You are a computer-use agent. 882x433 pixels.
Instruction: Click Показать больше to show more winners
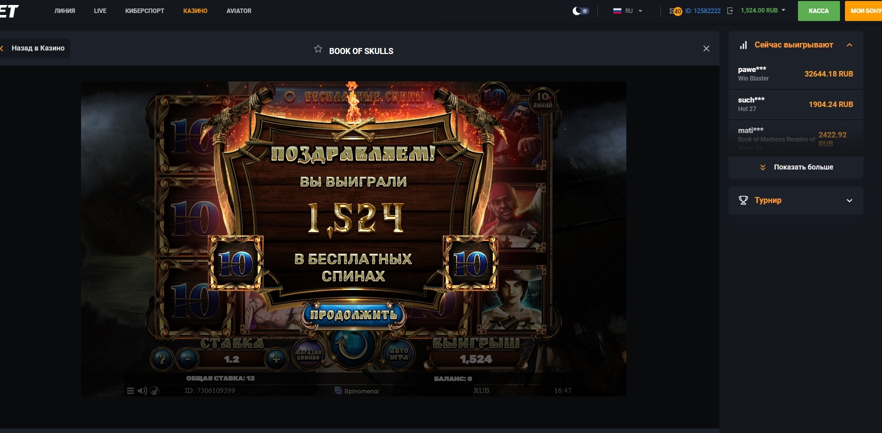pyautogui.click(x=796, y=167)
